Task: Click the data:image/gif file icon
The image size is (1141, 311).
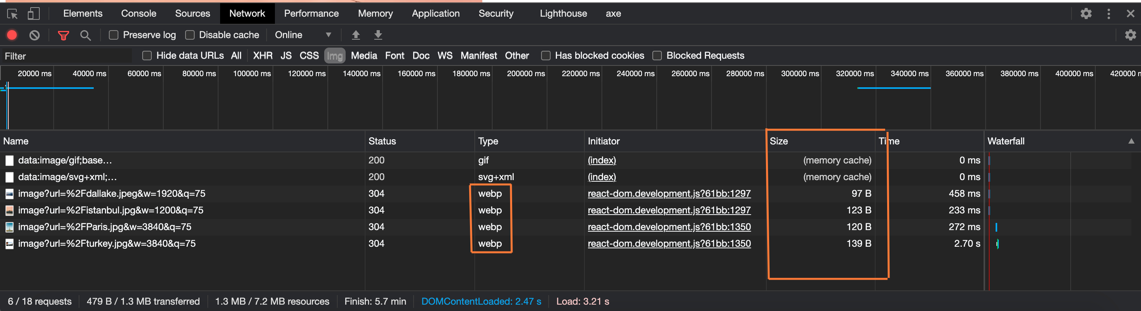Action: 9,161
